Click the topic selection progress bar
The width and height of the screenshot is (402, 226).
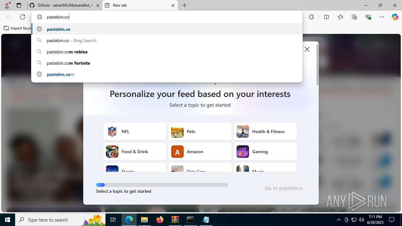162,185
